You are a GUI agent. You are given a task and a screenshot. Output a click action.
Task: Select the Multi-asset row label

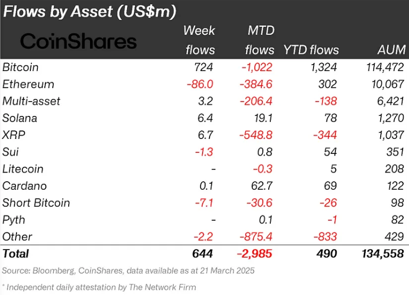(31, 101)
